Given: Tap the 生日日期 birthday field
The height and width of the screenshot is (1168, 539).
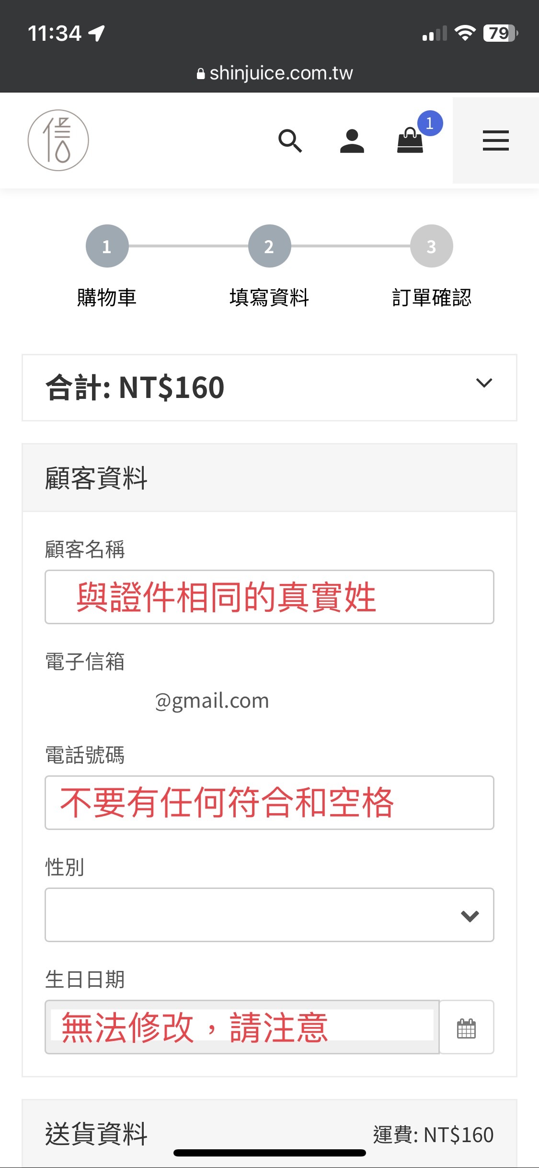Looking at the screenshot, I should click(x=242, y=1028).
